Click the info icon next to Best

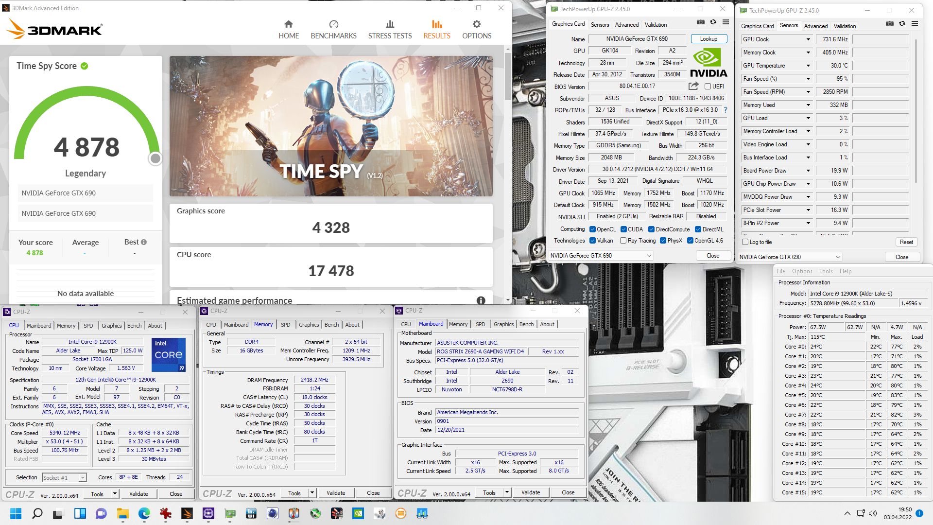(x=144, y=242)
